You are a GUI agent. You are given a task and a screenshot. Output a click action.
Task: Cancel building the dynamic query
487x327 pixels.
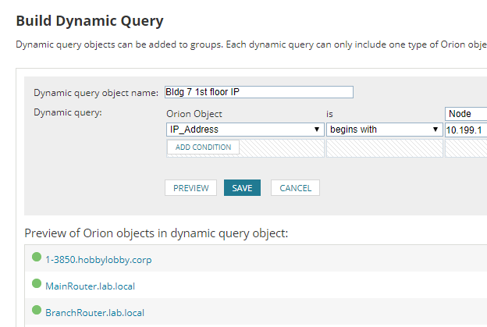coord(295,188)
